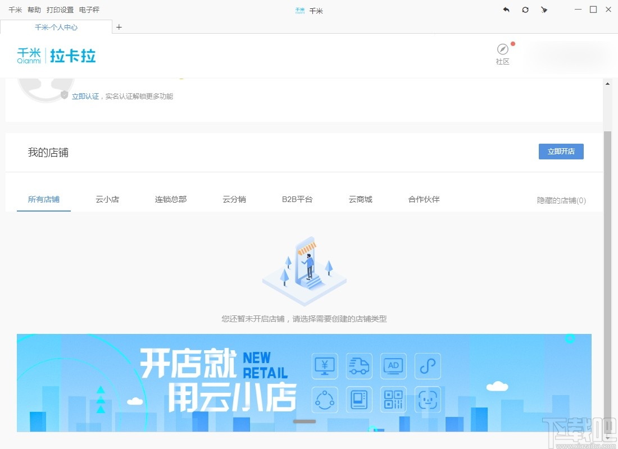The width and height of the screenshot is (618, 449).
Task: Click the 立即认证 verification link
Action: (85, 96)
